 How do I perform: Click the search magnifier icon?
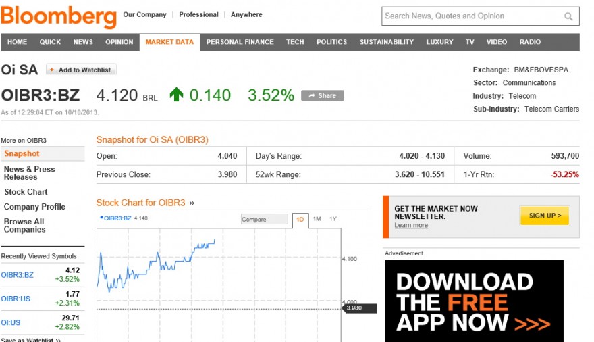(568, 16)
